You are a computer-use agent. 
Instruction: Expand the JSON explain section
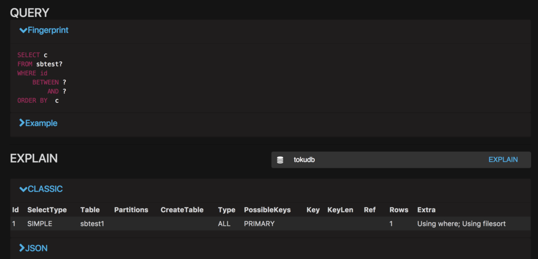tap(33, 248)
